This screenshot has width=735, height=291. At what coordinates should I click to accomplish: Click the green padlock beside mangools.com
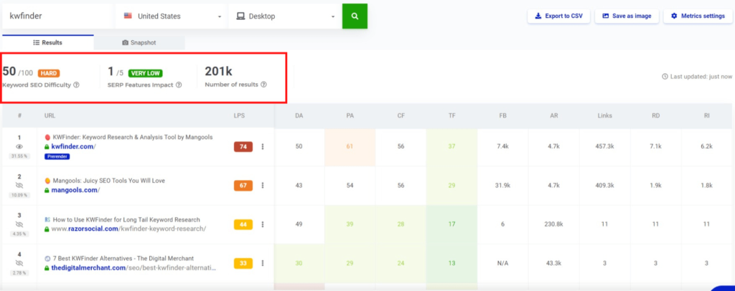pos(47,190)
